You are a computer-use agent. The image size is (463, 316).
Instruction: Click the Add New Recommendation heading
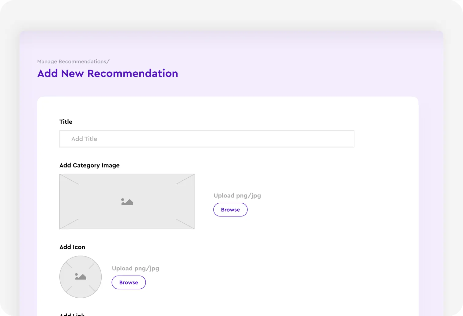[107, 73]
